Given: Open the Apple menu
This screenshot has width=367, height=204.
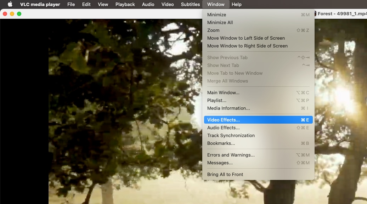Looking at the screenshot, I should [10, 4].
